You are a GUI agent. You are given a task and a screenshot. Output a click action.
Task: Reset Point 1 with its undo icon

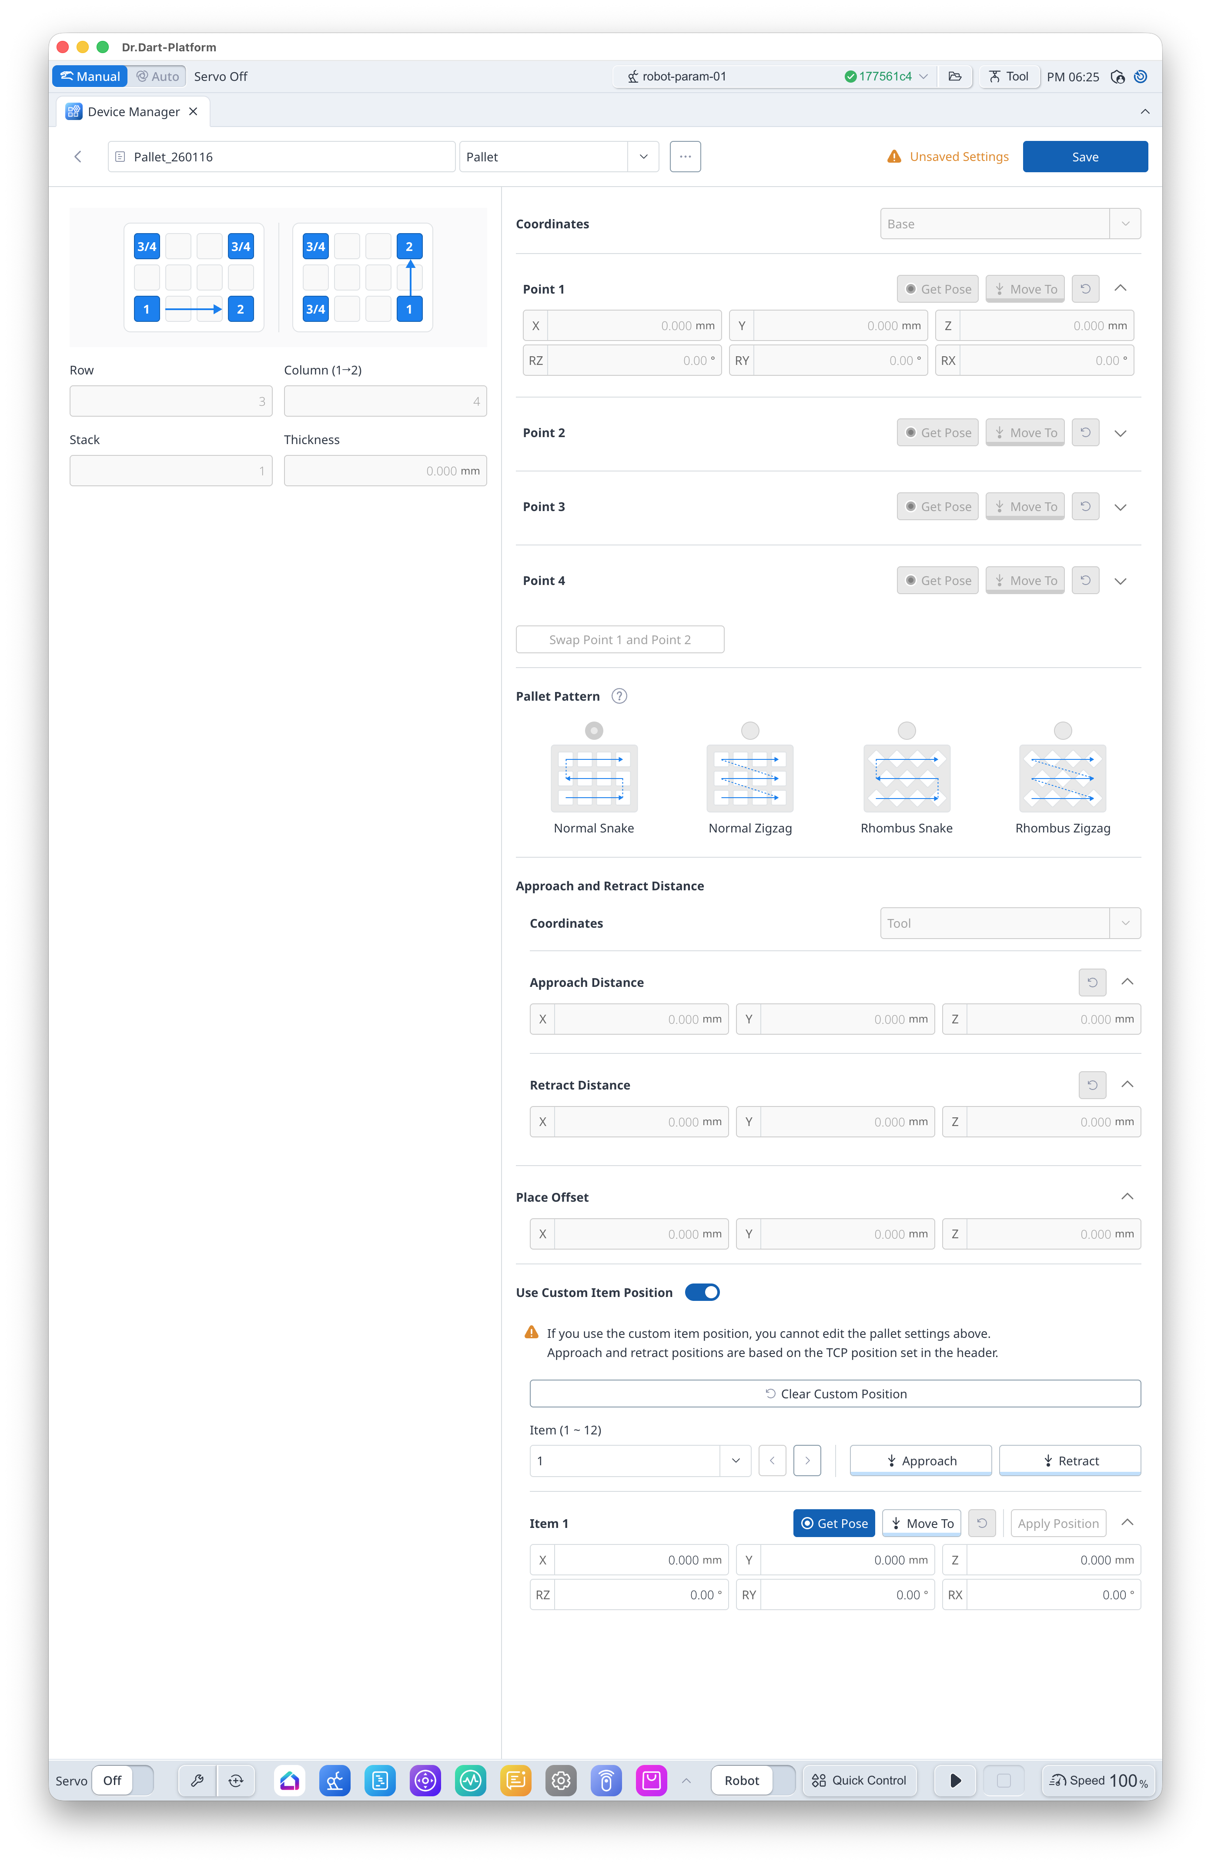[x=1086, y=289]
